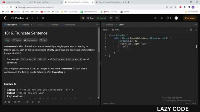This screenshot has width=200, height=112.
Task: Open the profile avatar menu
Action: 176,18
